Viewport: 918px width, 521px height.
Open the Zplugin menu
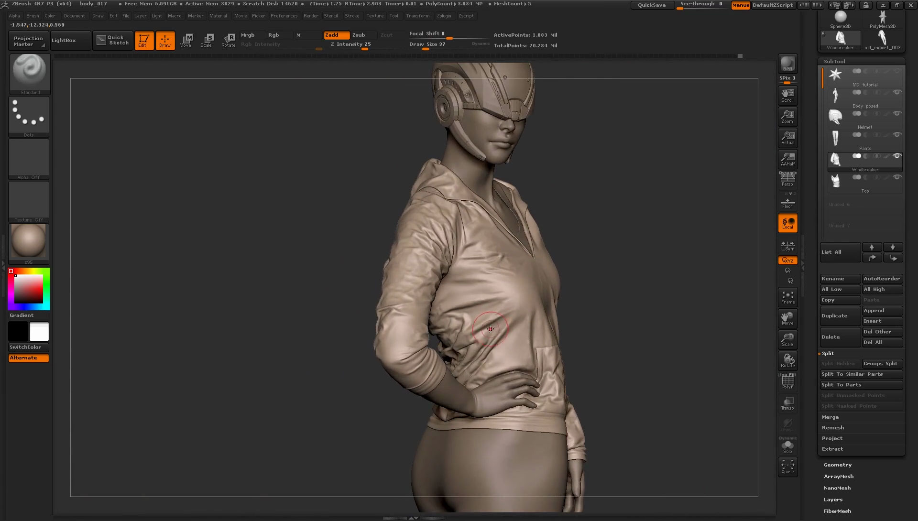(444, 16)
